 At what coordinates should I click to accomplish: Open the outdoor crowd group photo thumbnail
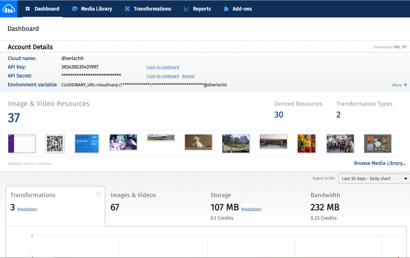273,141
